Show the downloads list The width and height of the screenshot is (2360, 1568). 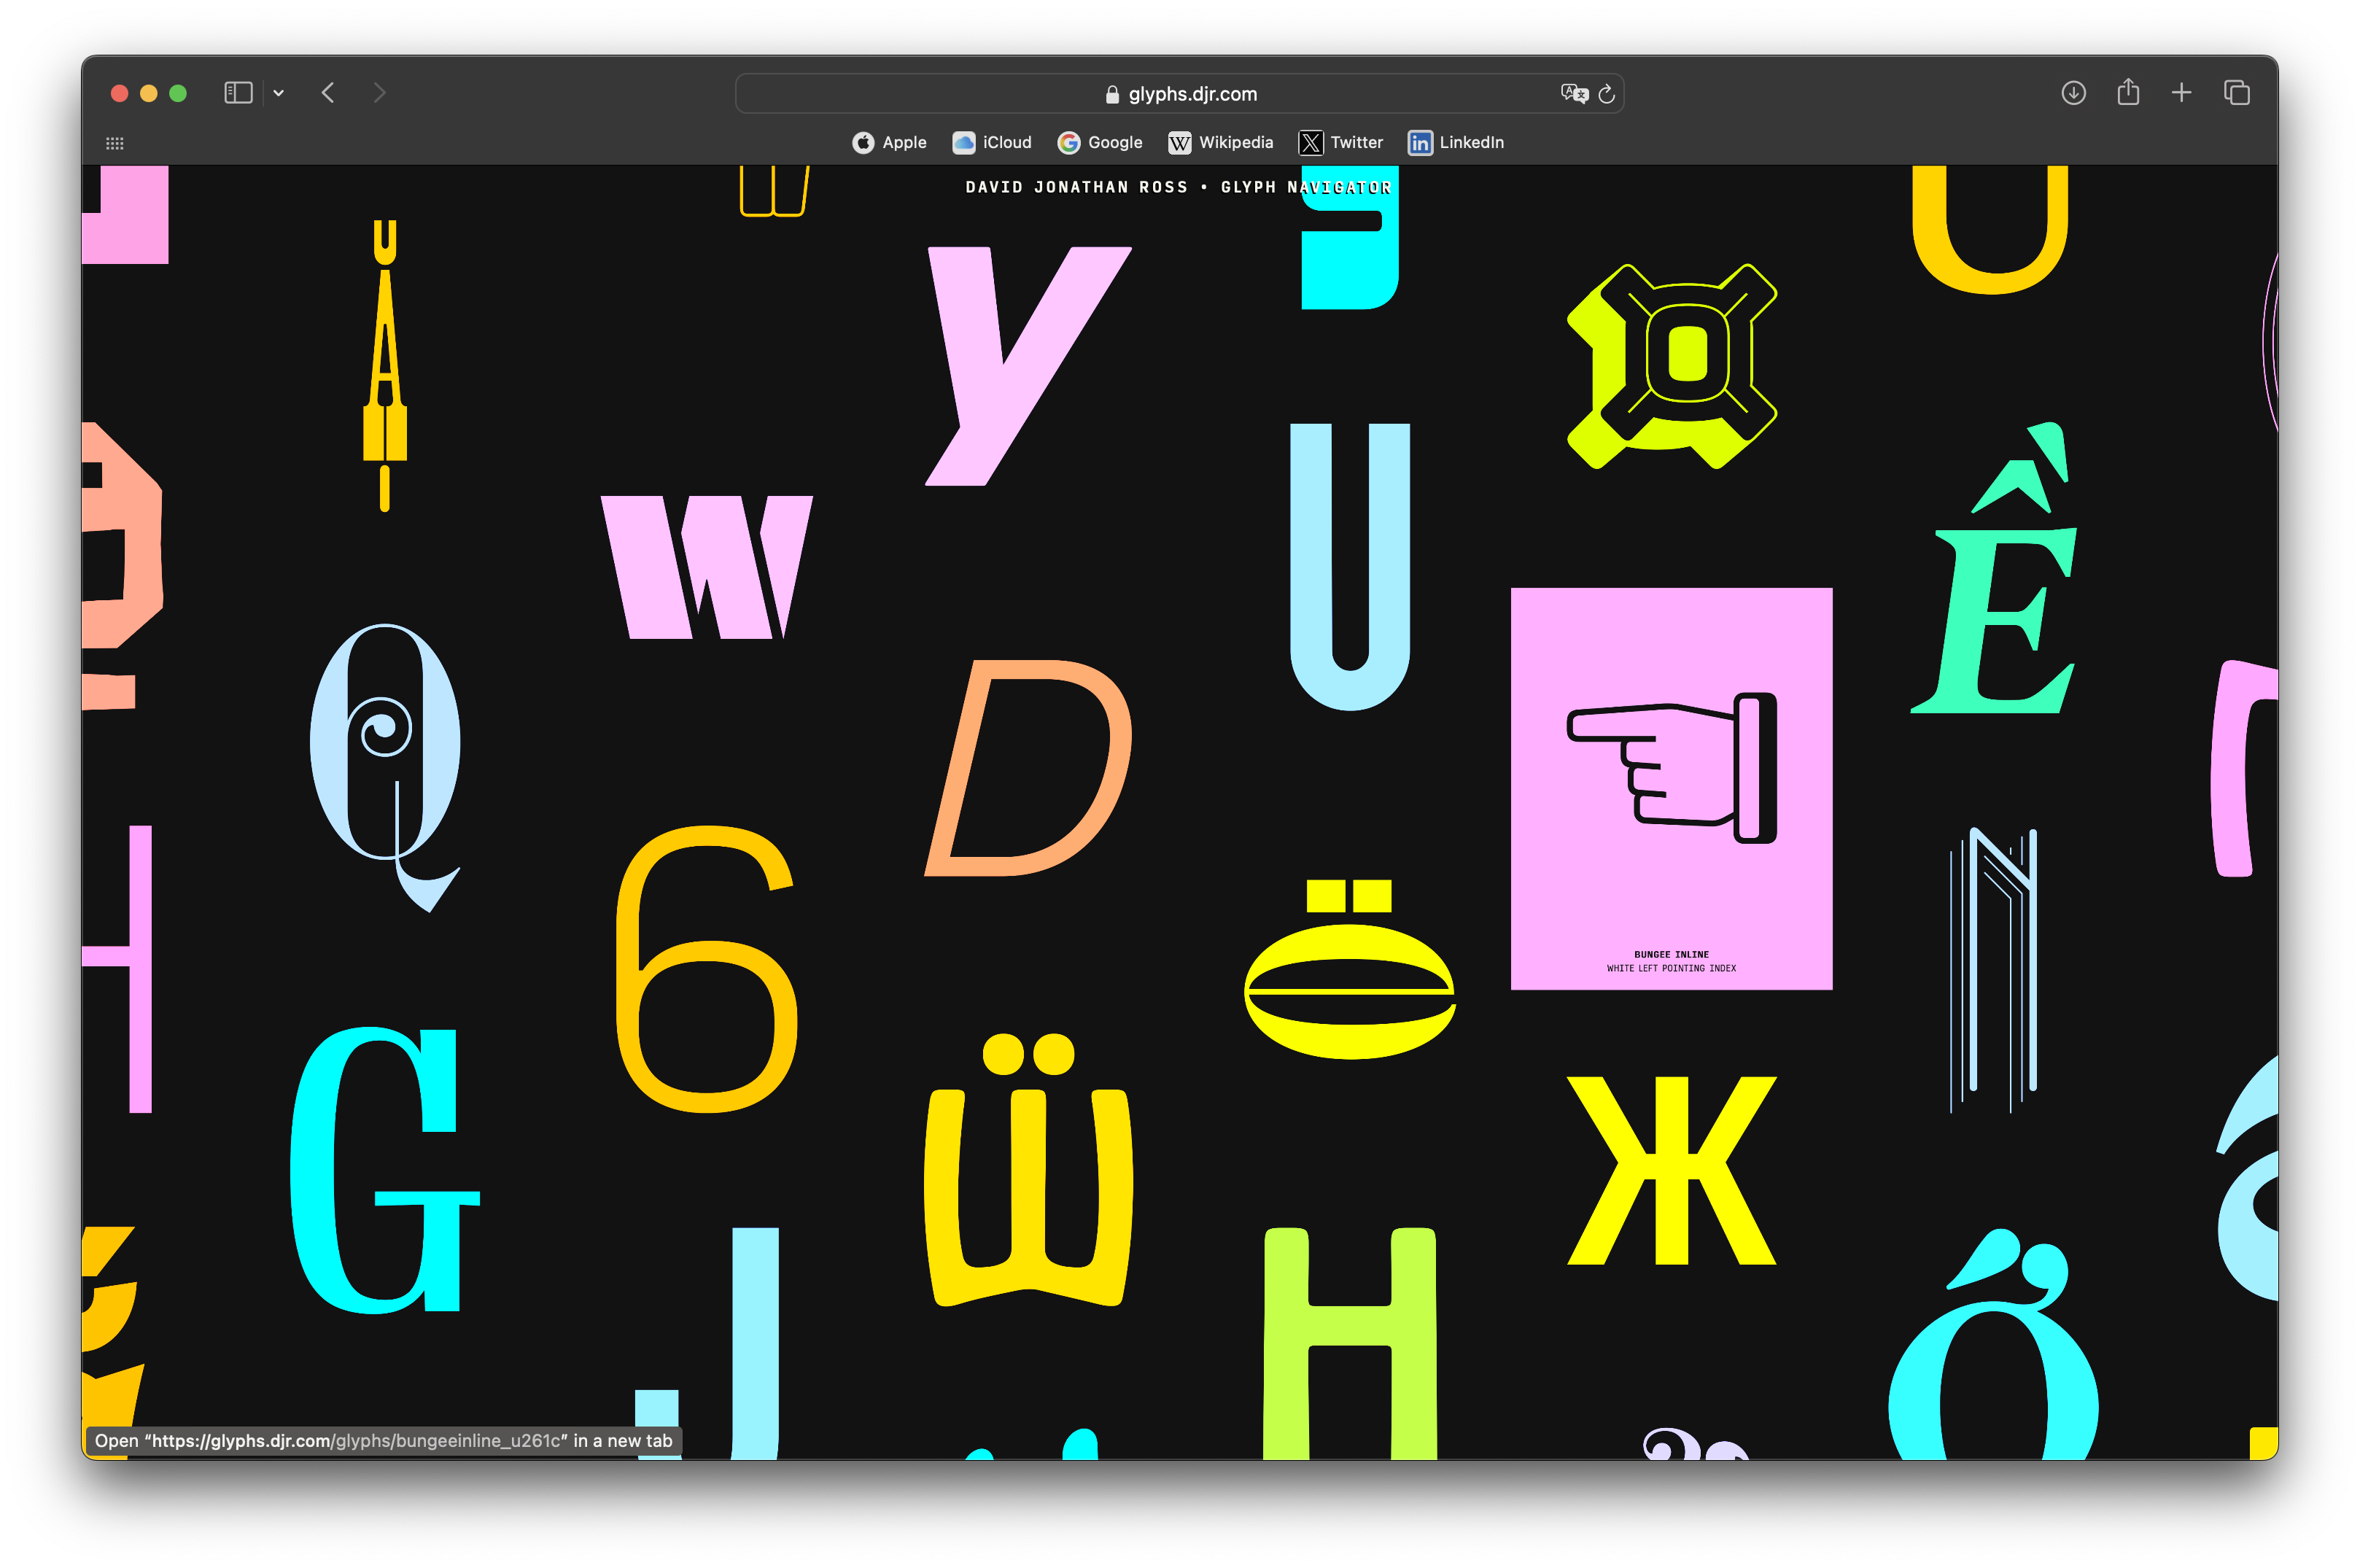[2073, 93]
